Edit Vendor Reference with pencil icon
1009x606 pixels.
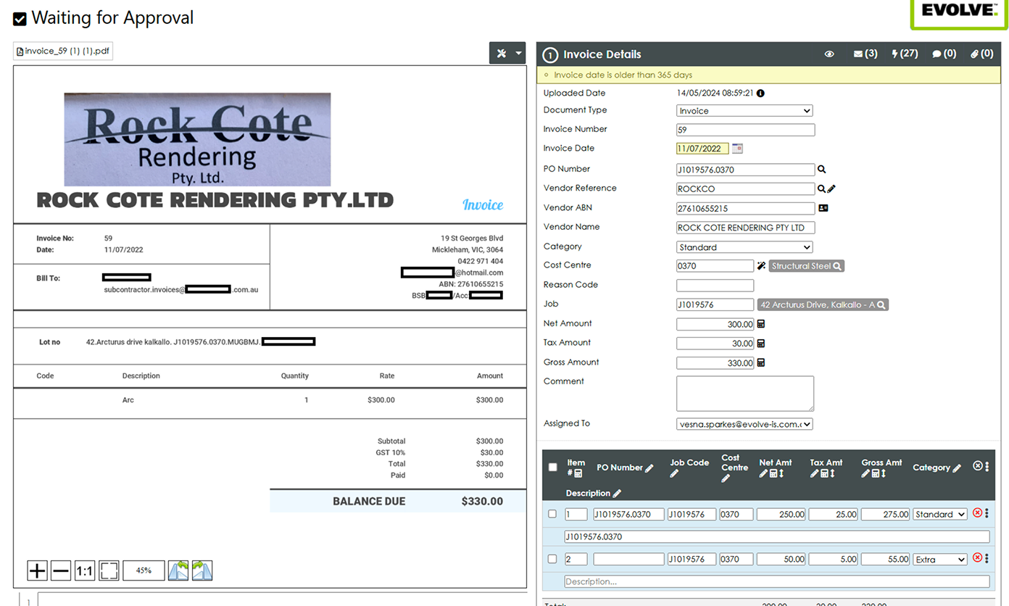[831, 188]
